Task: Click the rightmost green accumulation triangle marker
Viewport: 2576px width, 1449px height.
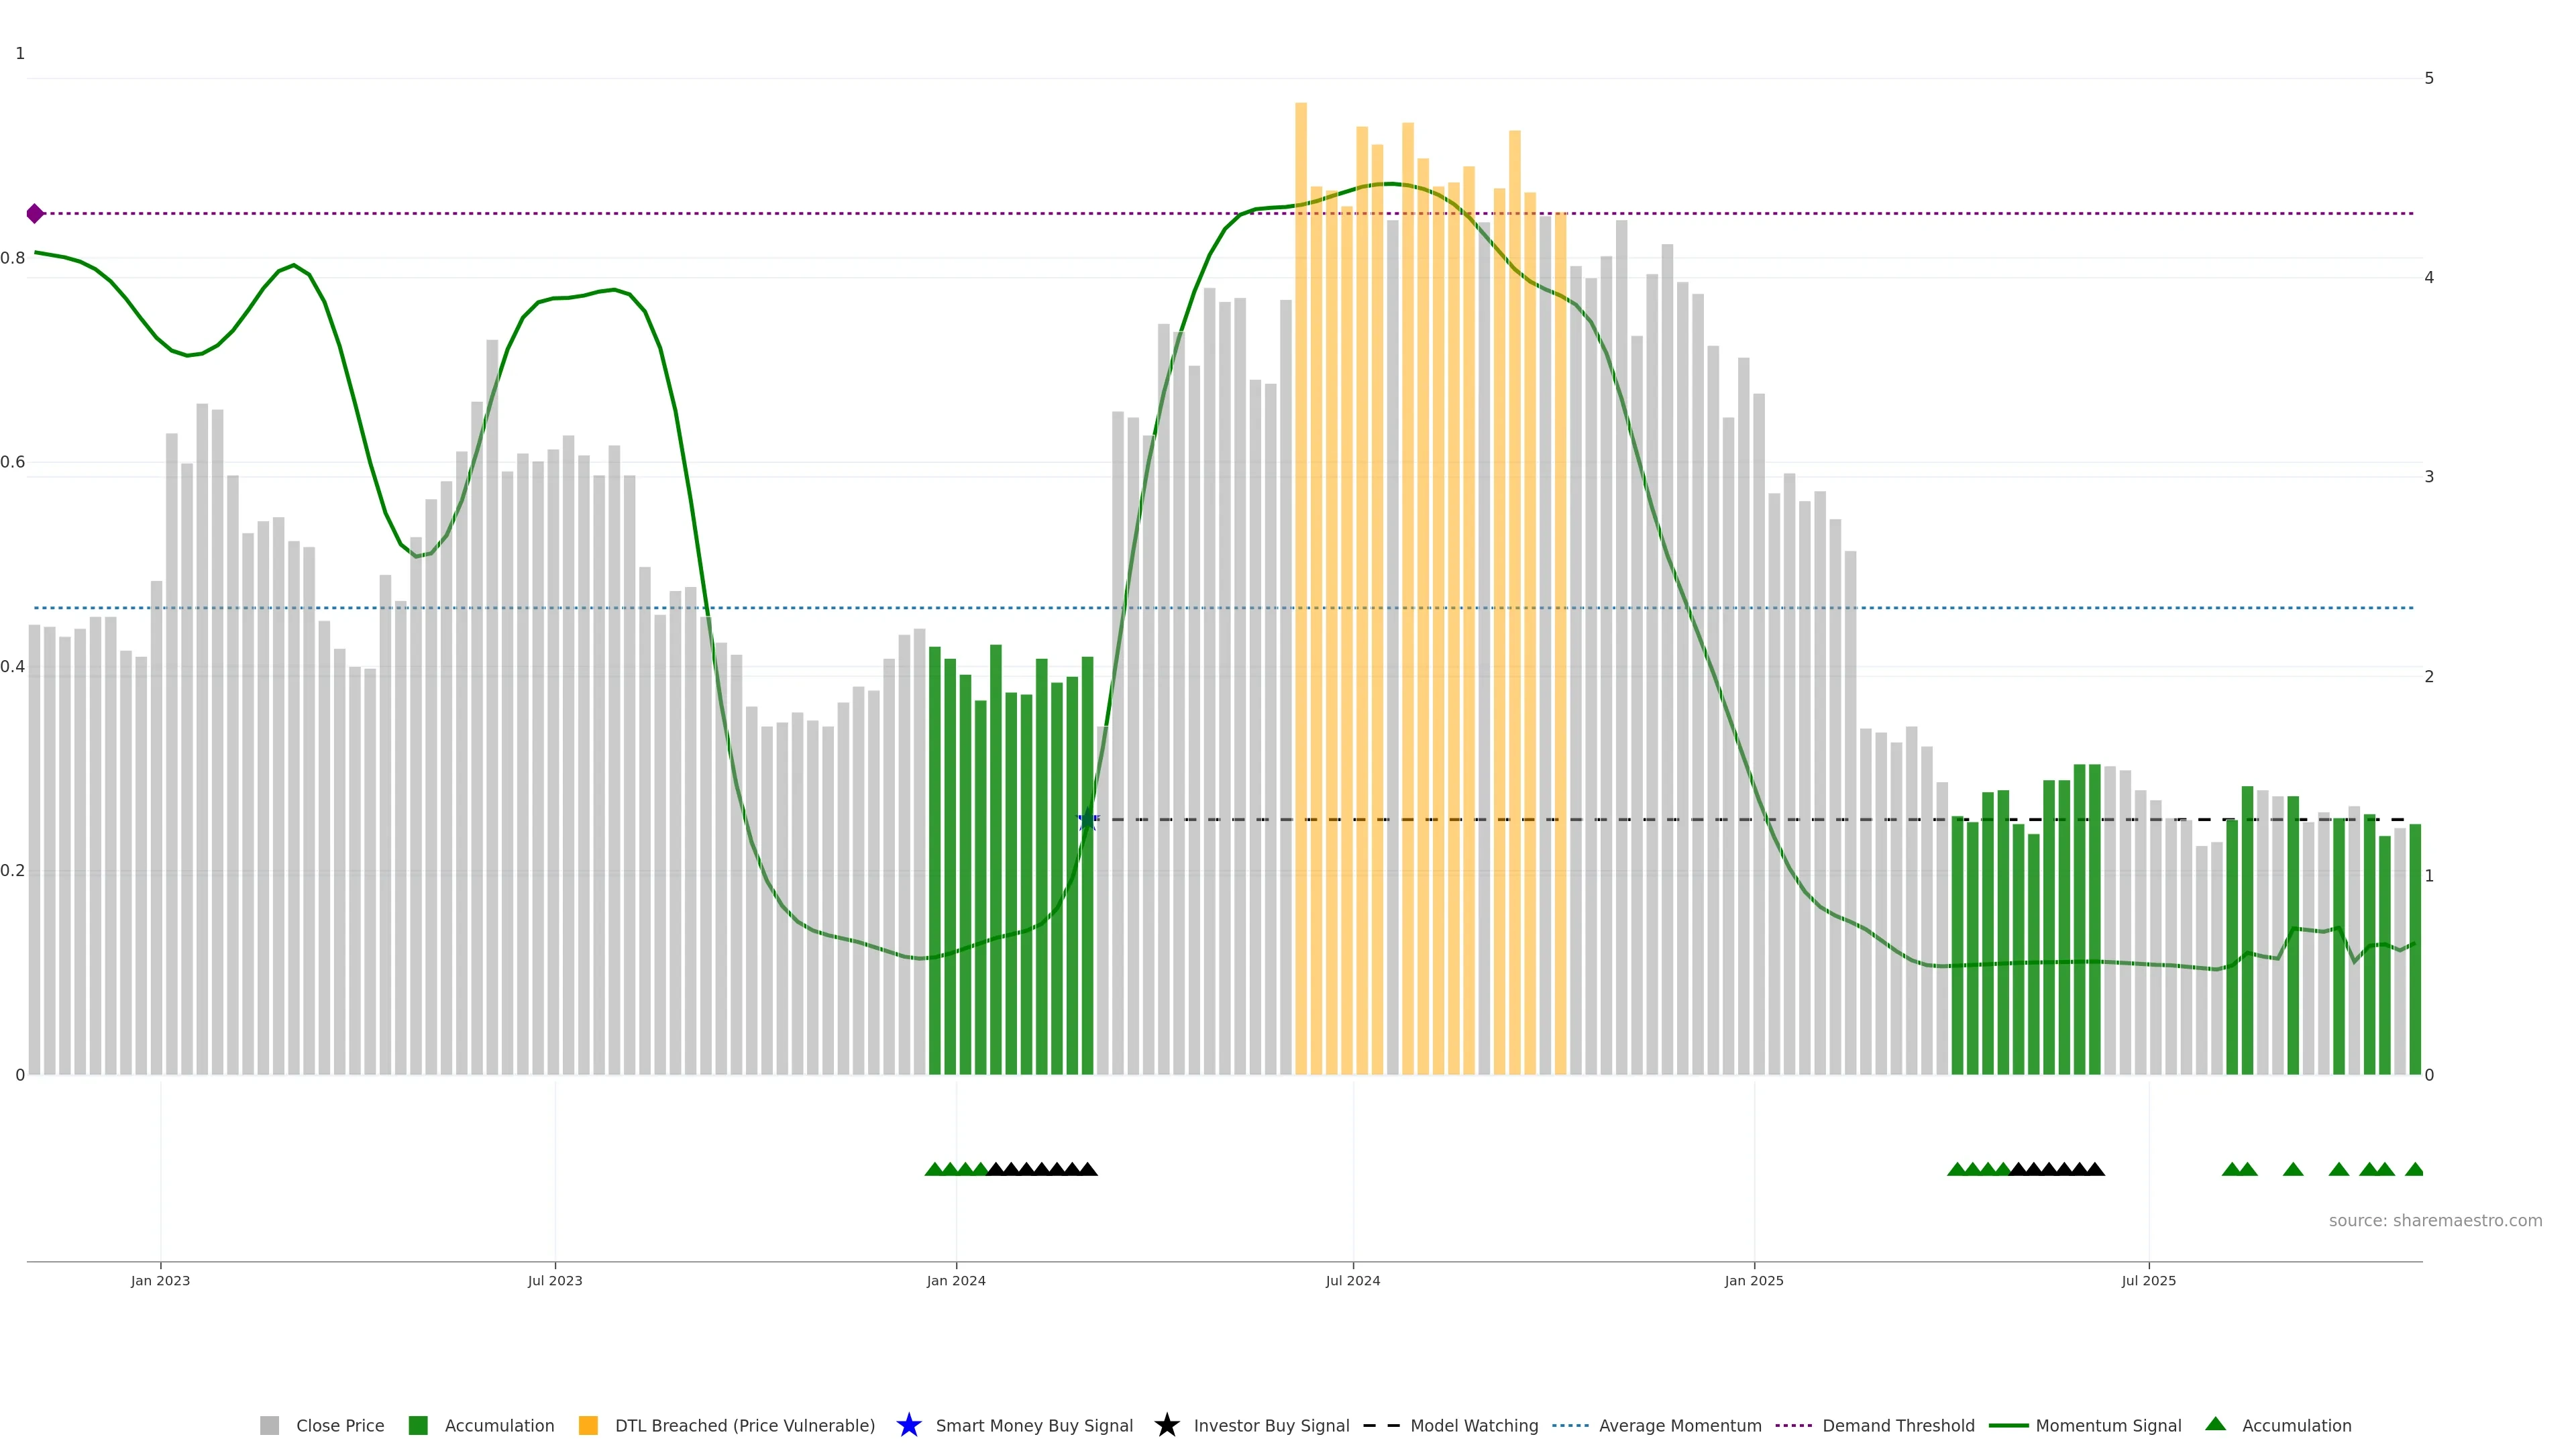Action: 2414,1169
